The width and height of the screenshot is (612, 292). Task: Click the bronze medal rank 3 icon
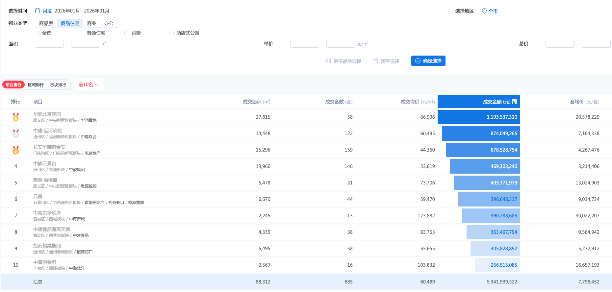pyautogui.click(x=16, y=150)
